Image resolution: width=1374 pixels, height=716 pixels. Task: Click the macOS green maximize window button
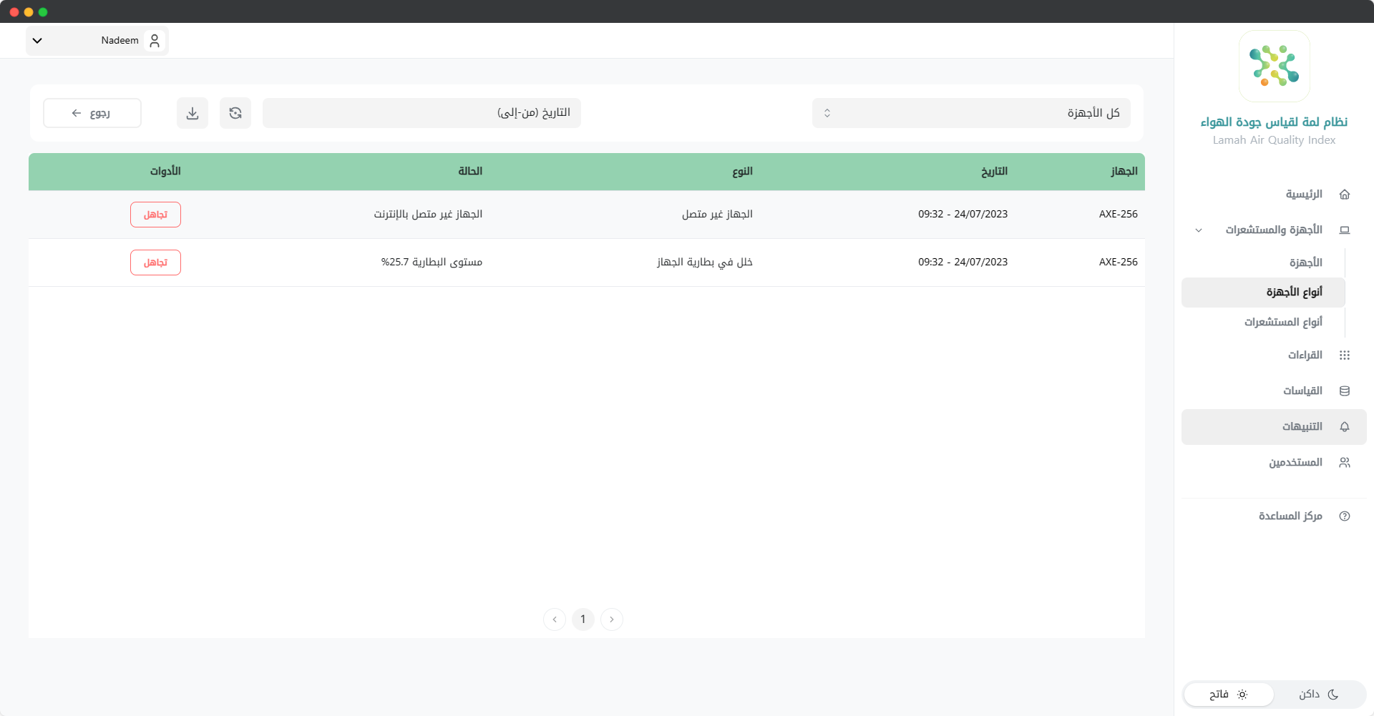43,12
